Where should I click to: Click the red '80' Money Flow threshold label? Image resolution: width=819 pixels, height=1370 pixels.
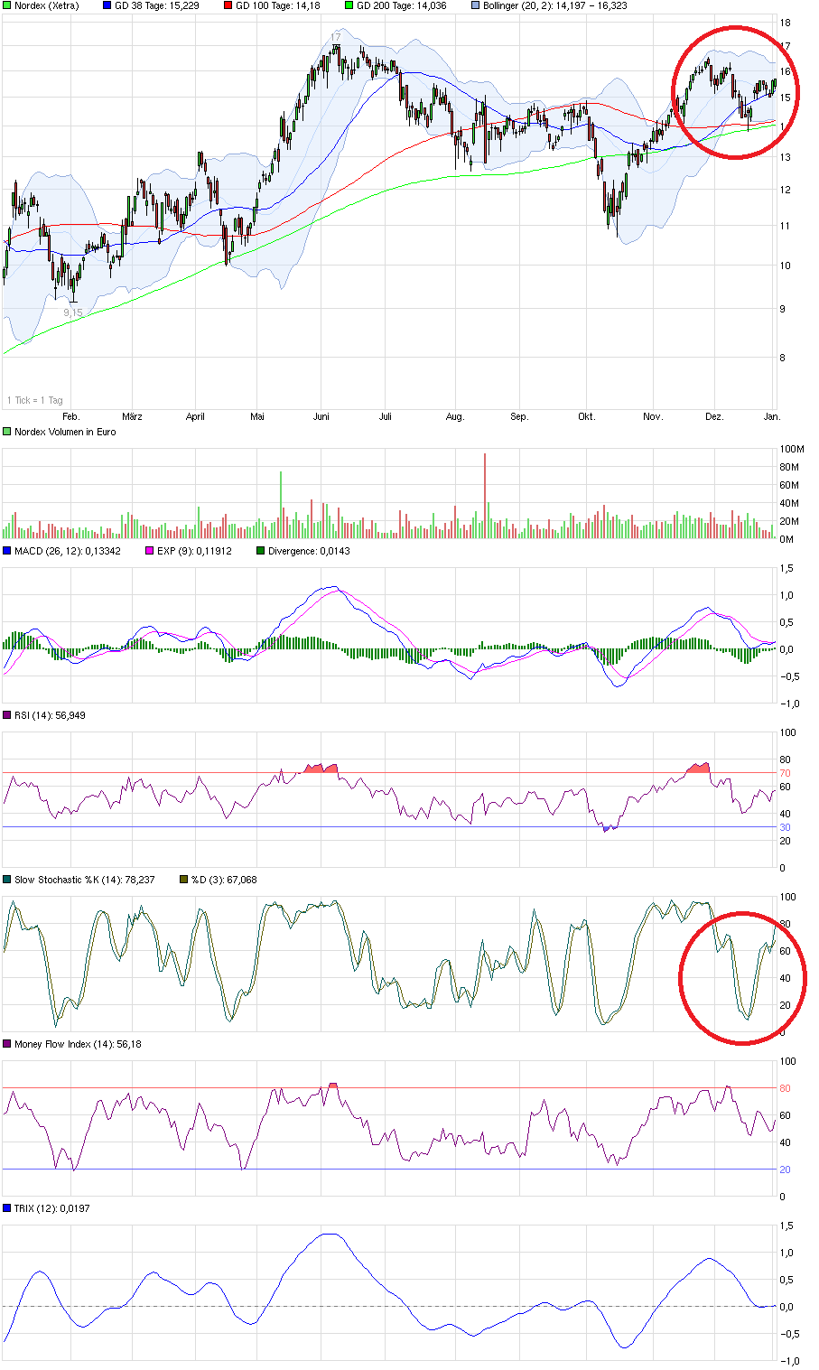point(786,1088)
